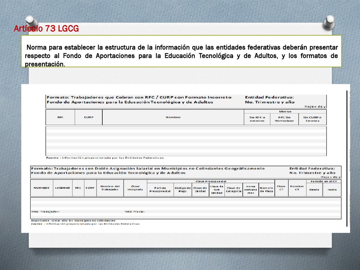Click the CURP header beside the wide Nombre column

[89, 117]
